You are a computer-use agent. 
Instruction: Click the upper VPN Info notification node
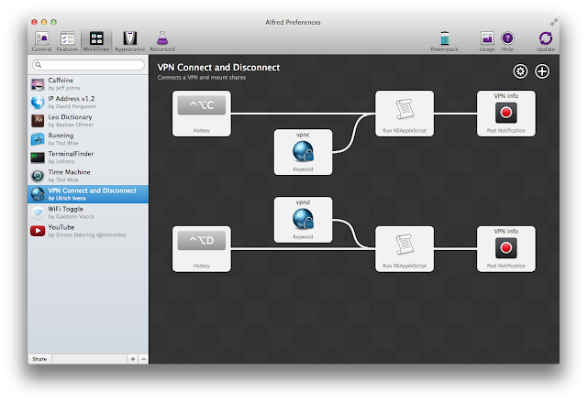click(x=506, y=114)
